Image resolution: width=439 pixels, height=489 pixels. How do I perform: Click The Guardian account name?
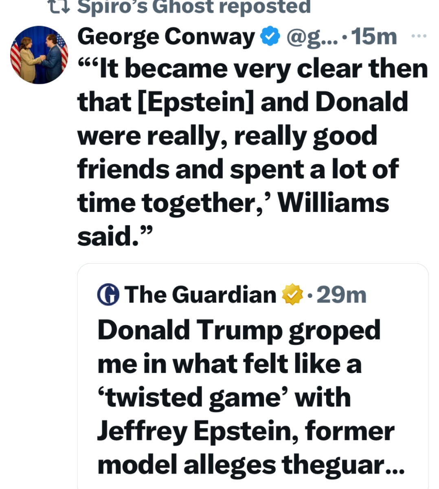[x=200, y=295]
